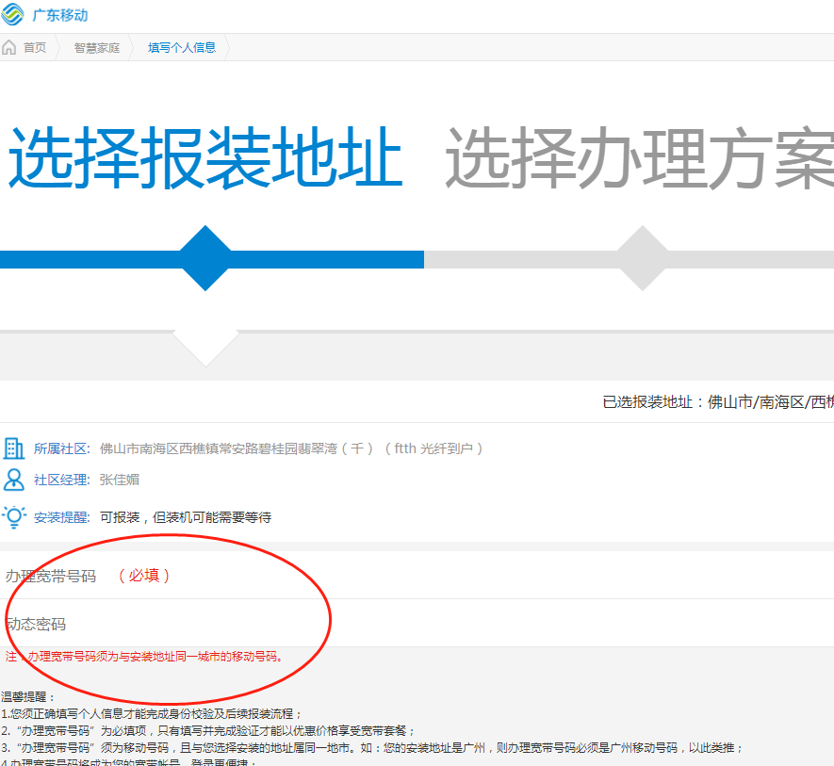Click the 已选报装地址 address text

coord(717,402)
